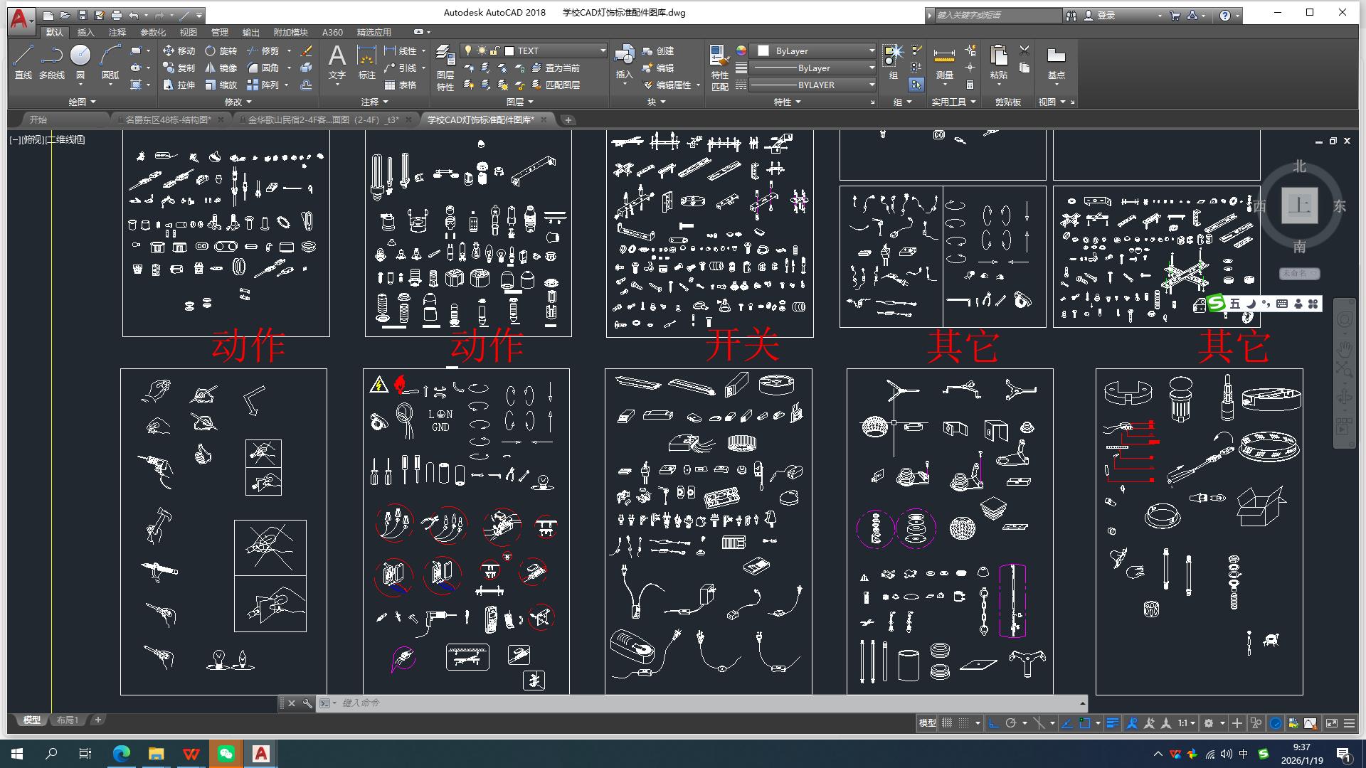Open the 注释 ribbon tab
The width and height of the screenshot is (1366, 768).
tap(117, 32)
